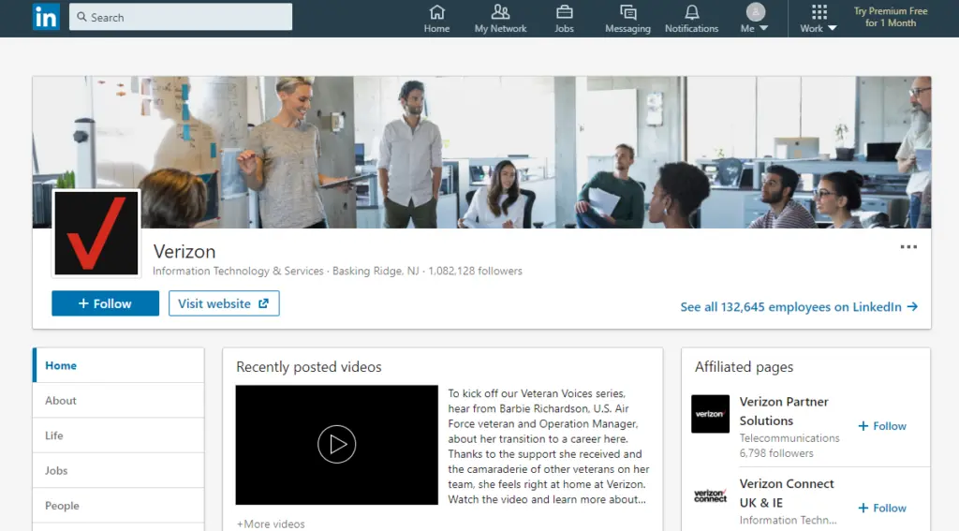Expand the Me profile dropdown
The image size is (959, 531).
pos(755,19)
